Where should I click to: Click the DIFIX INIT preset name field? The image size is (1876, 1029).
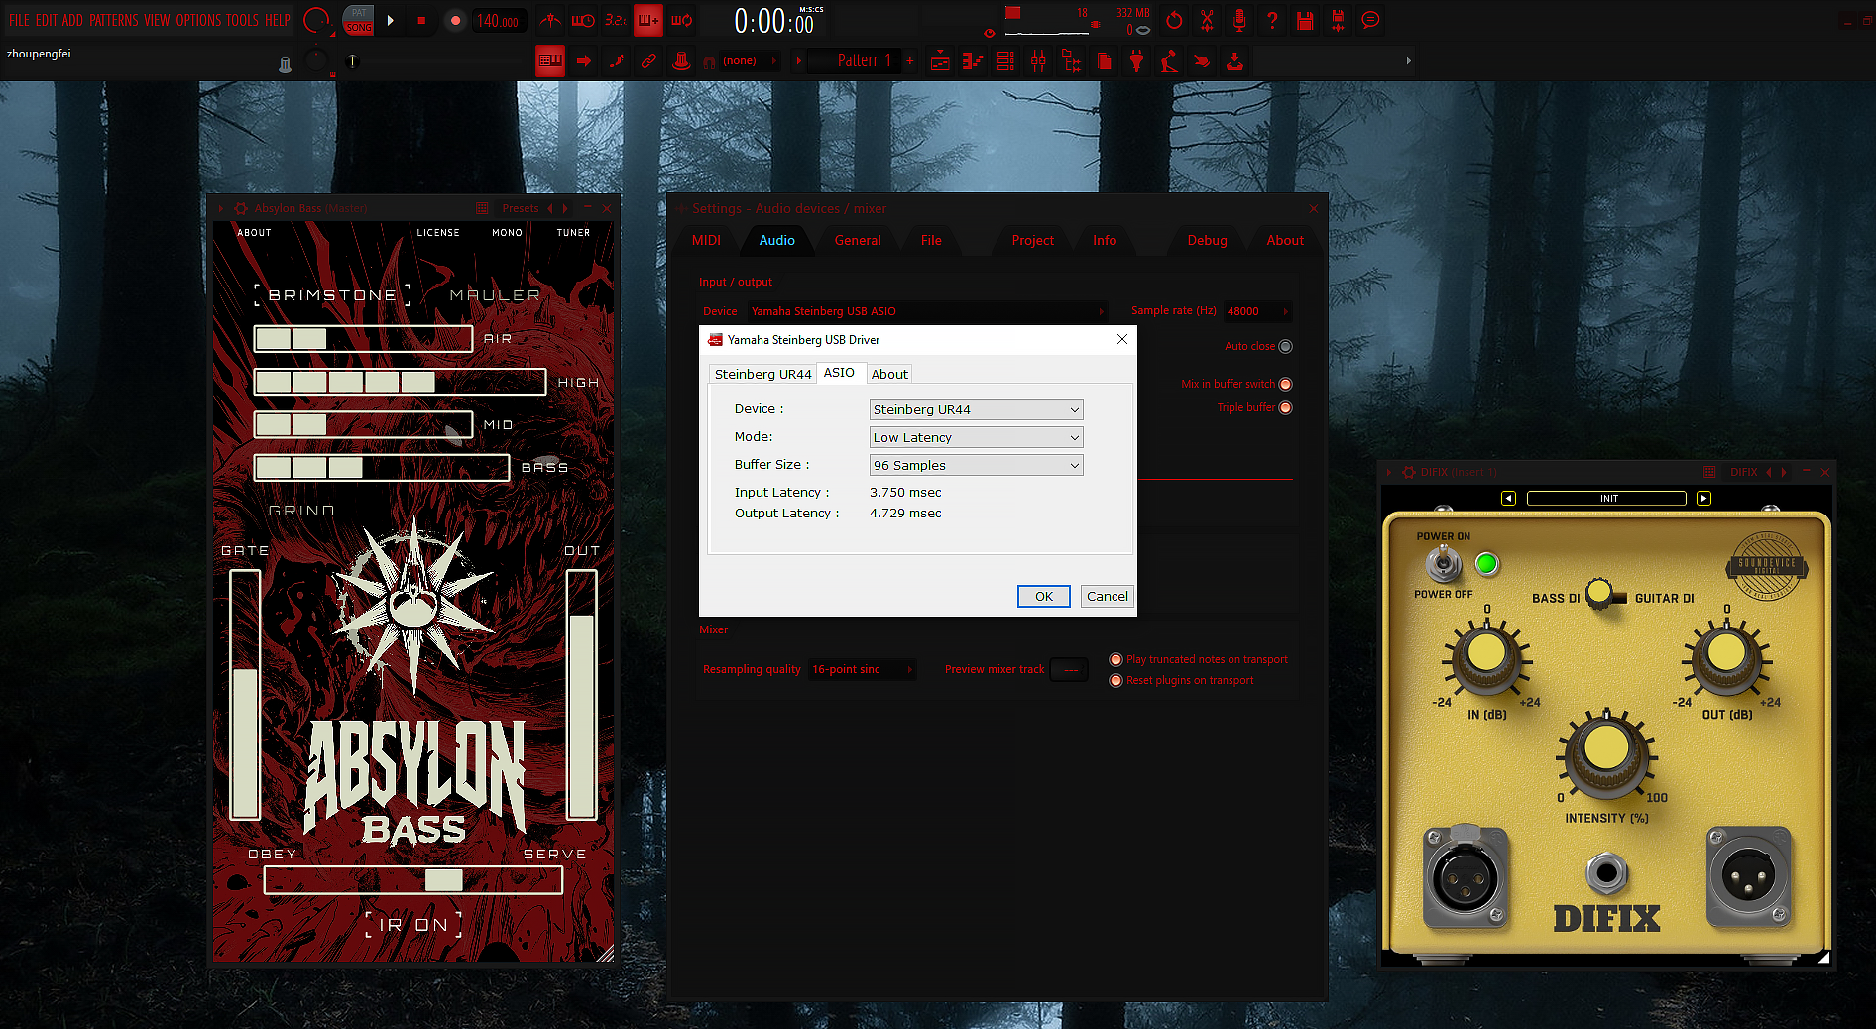click(1606, 499)
